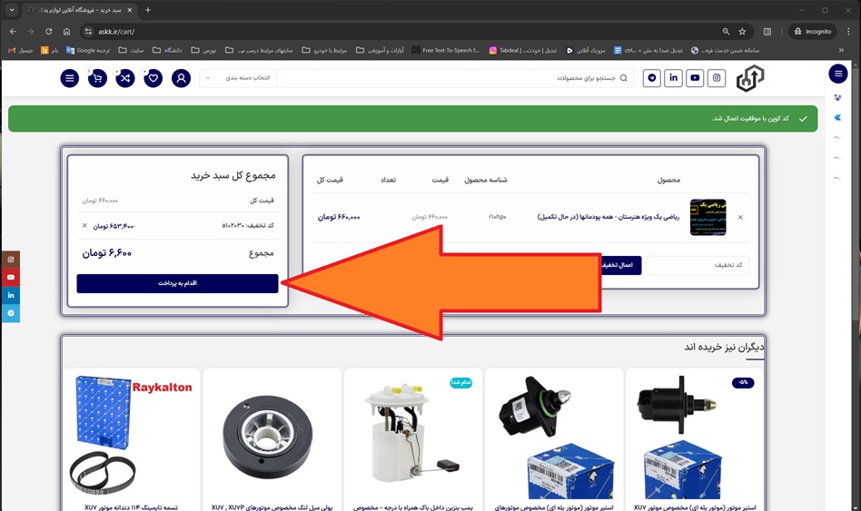Open the Raykalton timing belt product thumbnail
The height and width of the screenshot is (511, 861).
click(134, 435)
